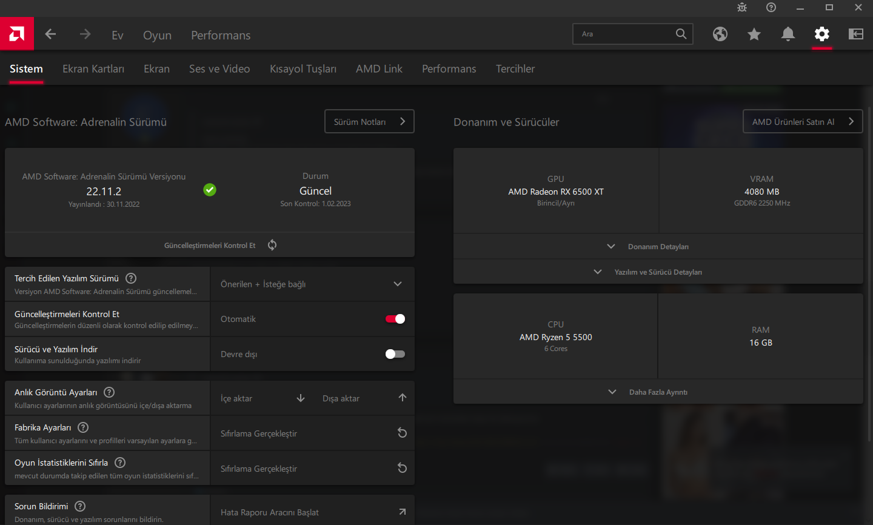The height and width of the screenshot is (525, 873).
Task: Toggle Otomatik update checking off
Action: click(395, 319)
